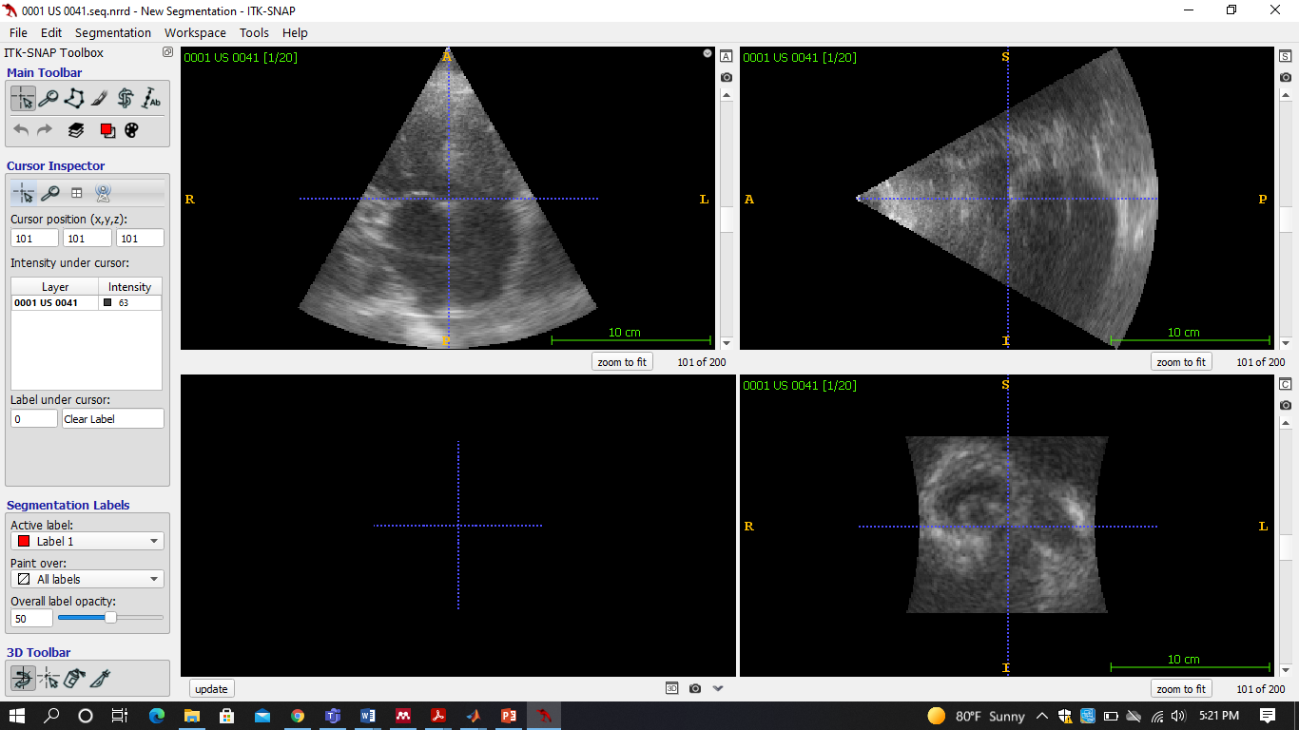Toggle coronal view layout with the C button

(1286, 384)
